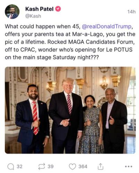
Task: Click the post body text
Action: [70, 42]
